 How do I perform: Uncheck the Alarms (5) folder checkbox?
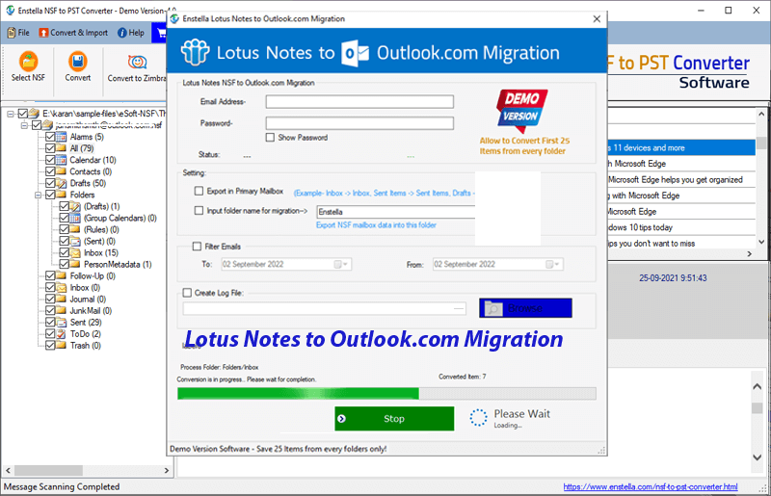[50, 137]
